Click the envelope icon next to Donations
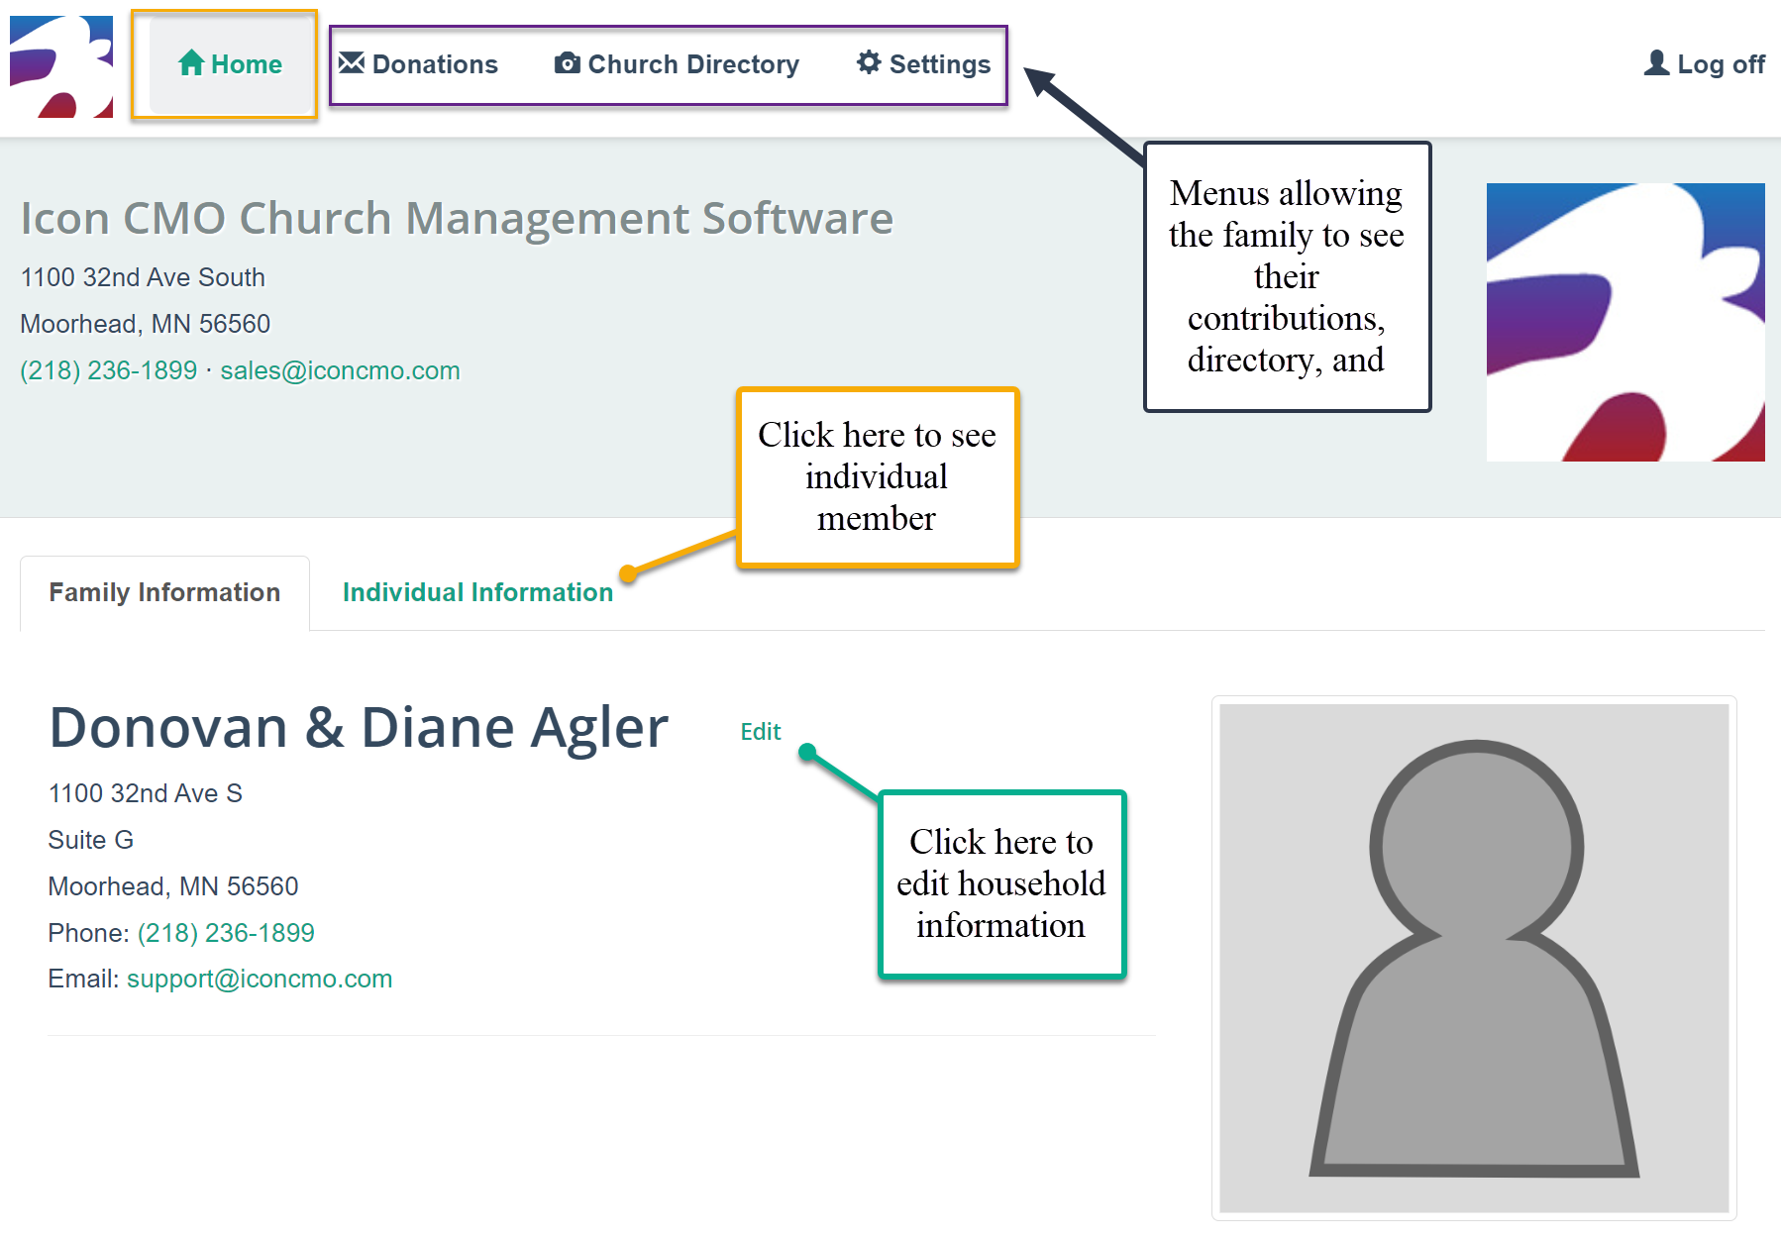1781x1240 pixels. 352,63
